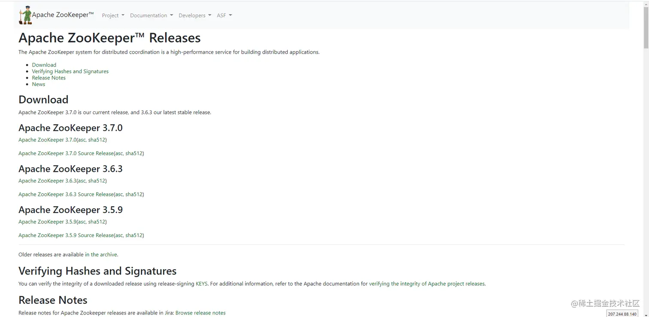Download Apache ZooKeeper 3.6.3 binary link
Screen dimensions: 649x317
coord(47,181)
